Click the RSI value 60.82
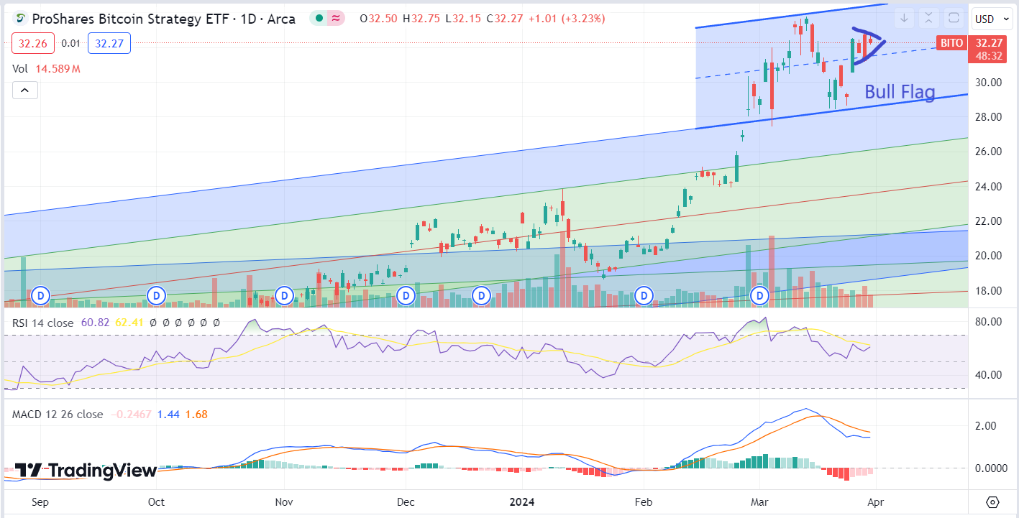The height and width of the screenshot is (518, 1019). pos(95,323)
